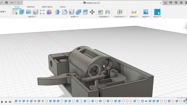Expand the CREATE menu
This screenshot has width=187, height=105.
32,17
